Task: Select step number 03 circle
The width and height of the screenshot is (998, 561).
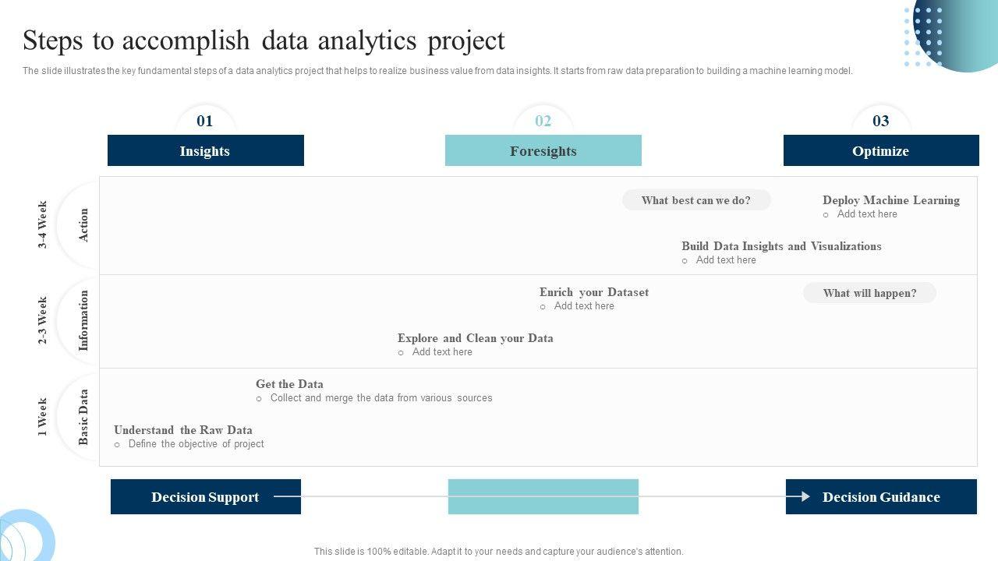Action: [880, 121]
